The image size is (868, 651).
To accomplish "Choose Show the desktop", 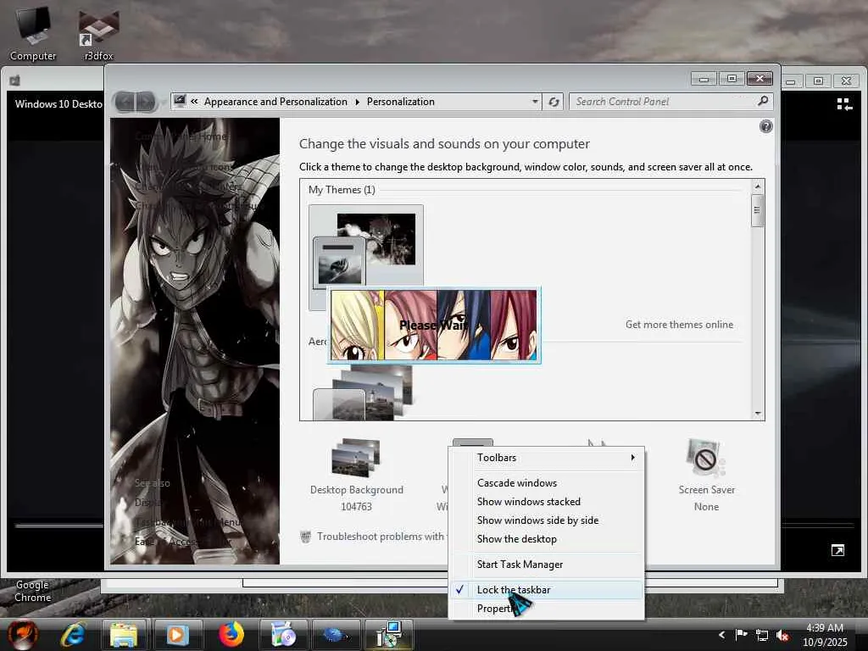I will click(547, 539).
